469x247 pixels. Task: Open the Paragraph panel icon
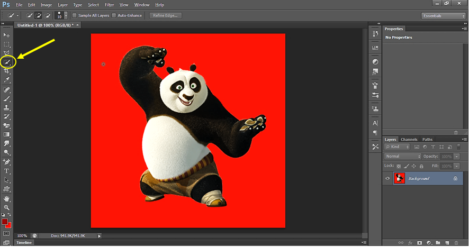point(375,132)
